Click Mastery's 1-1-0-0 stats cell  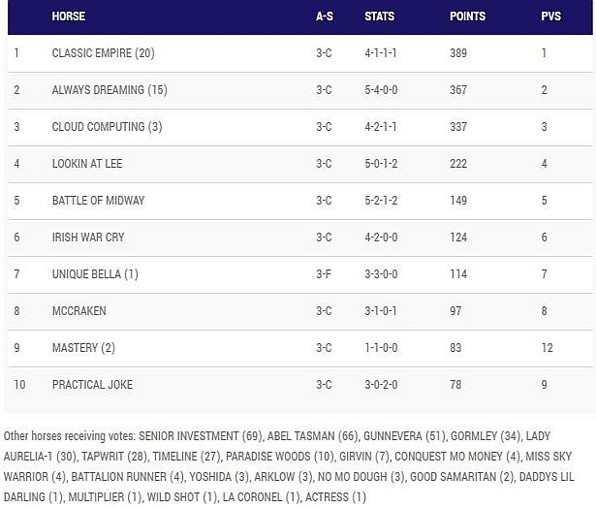point(380,348)
